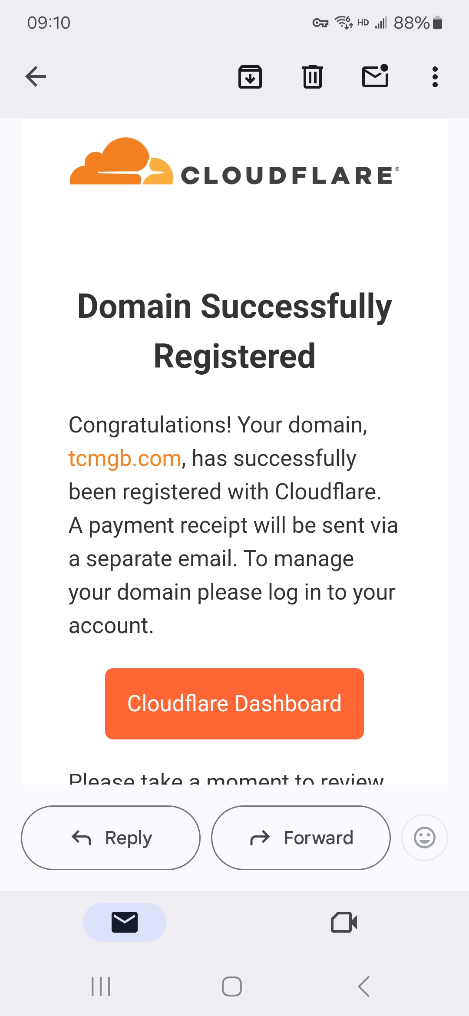
Task: Open the tcmgb.com domain link
Action: pos(125,459)
